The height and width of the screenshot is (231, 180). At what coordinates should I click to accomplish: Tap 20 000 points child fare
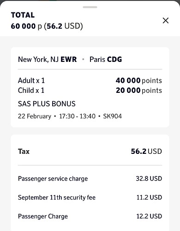click(x=139, y=91)
